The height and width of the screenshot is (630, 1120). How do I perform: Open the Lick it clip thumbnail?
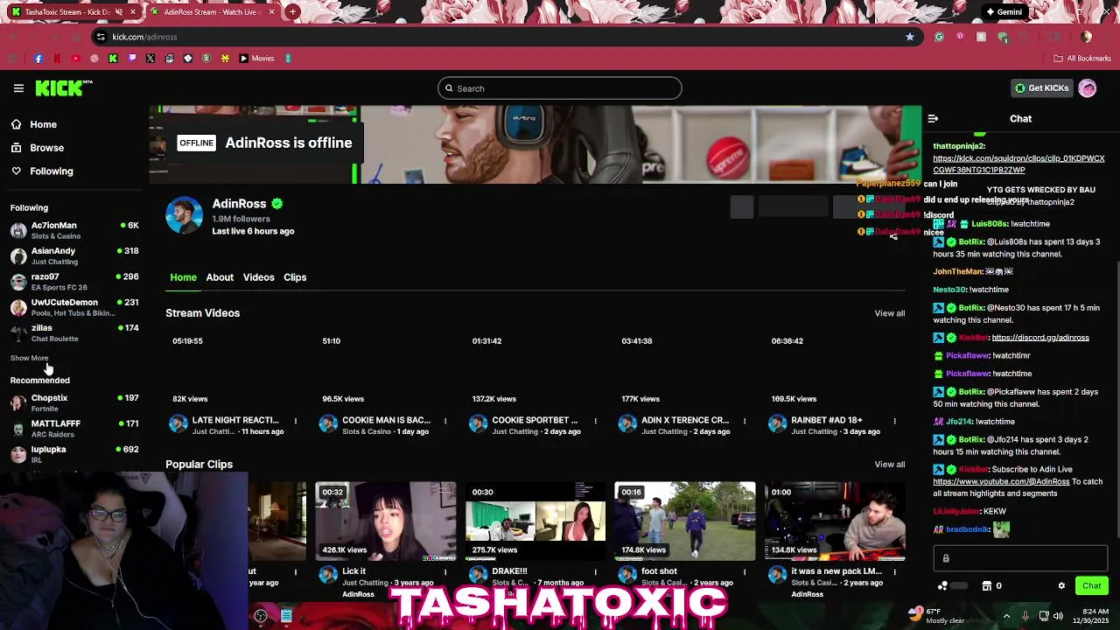[x=386, y=521]
